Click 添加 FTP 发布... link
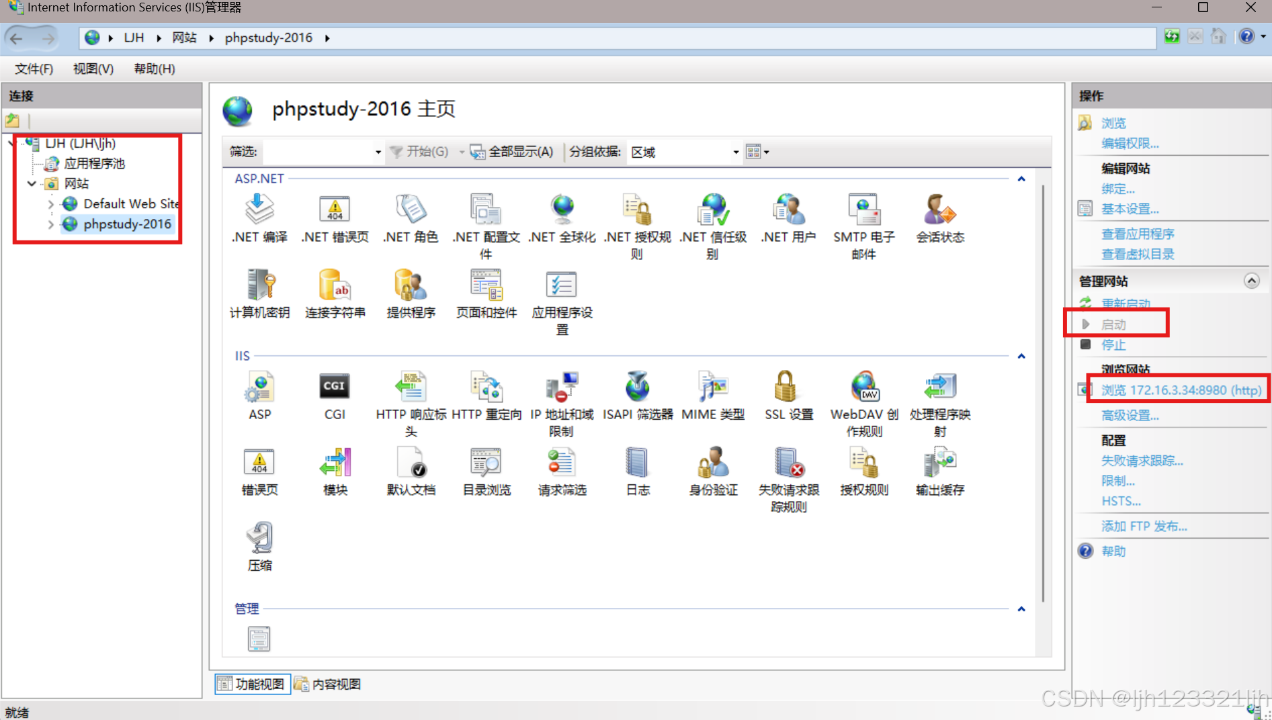 1144,526
